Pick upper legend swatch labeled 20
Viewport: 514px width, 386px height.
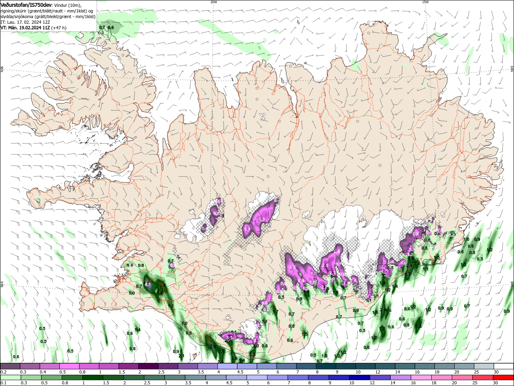(465, 366)
